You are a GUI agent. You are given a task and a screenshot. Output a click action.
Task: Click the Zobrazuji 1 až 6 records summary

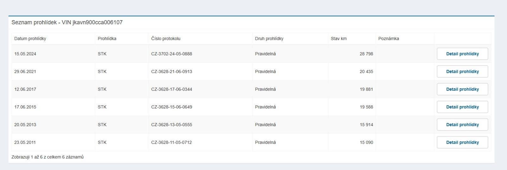tap(48, 157)
